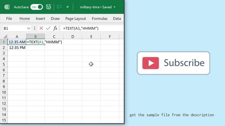This screenshot has width=225, height=126.
Task: Click the Select All corner triangle
Action: (5, 36)
